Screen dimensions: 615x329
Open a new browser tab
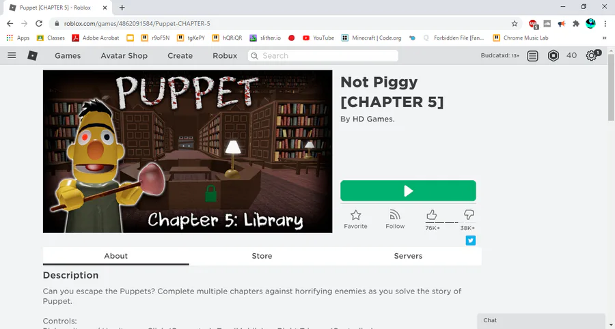pyautogui.click(x=122, y=8)
